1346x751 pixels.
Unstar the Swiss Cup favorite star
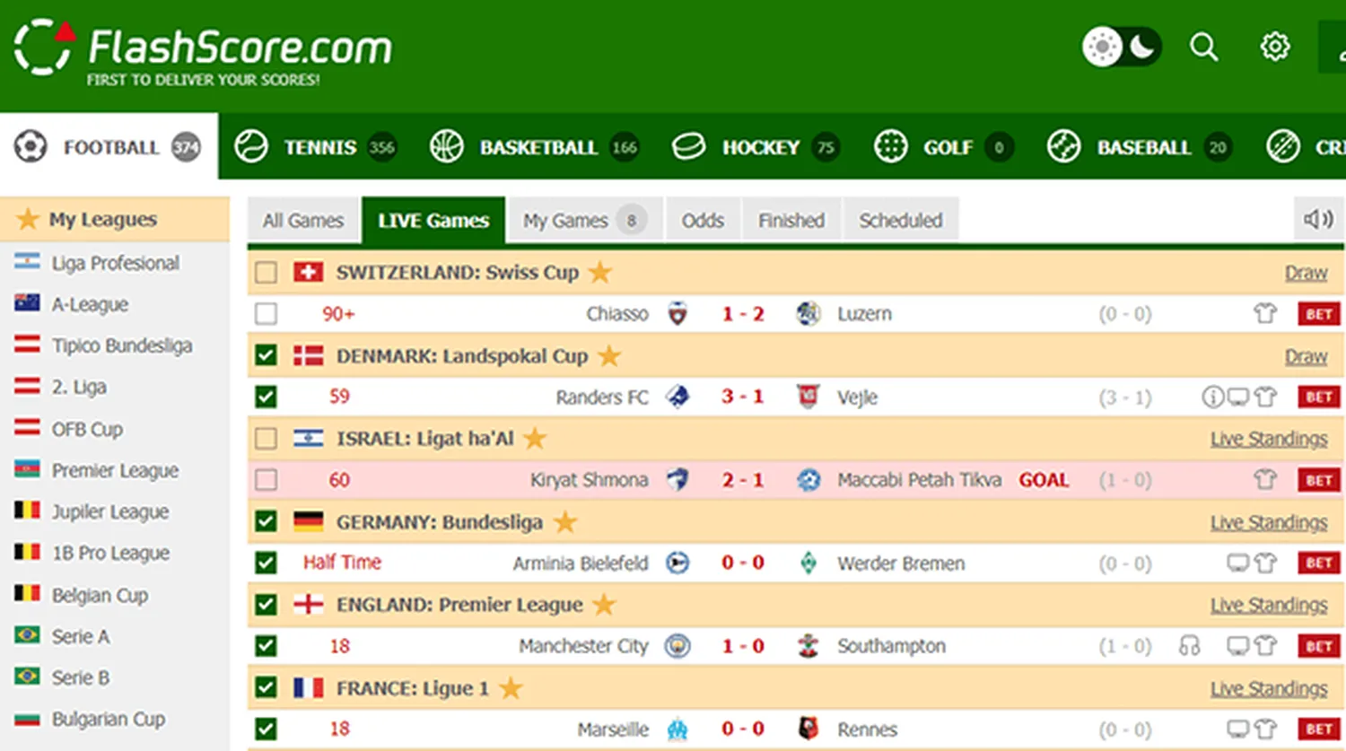click(x=600, y=271)
